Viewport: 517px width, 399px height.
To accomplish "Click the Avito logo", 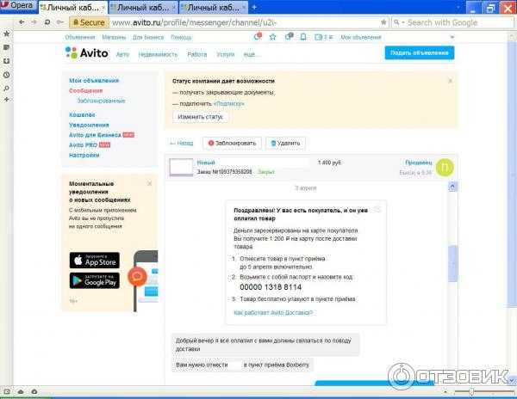I will click(x=87, y=53).
